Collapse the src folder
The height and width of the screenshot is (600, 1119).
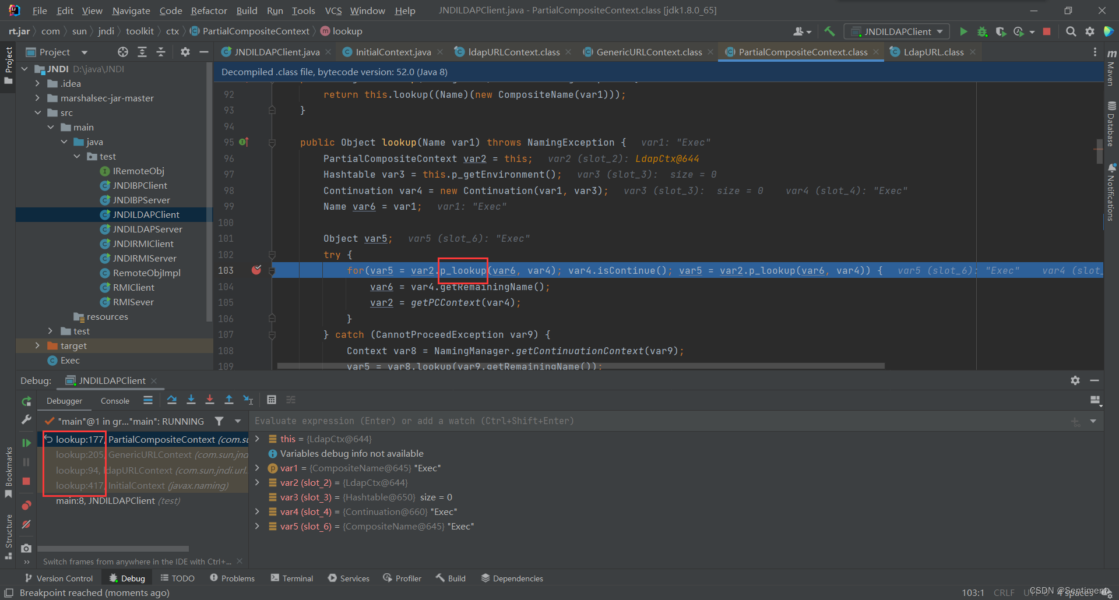(38, 112)
